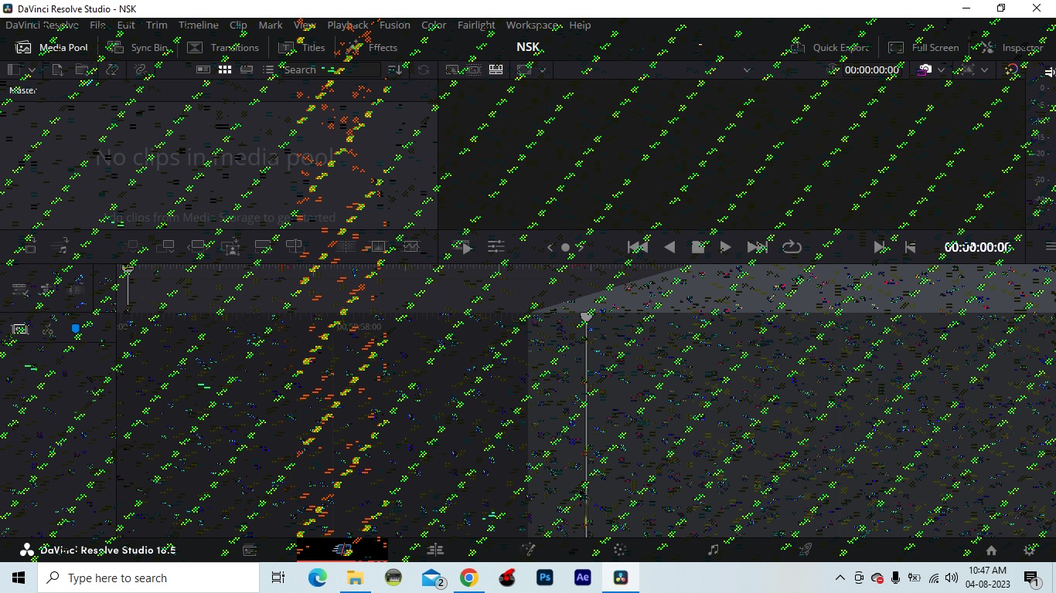Screen dimensions: 1056x593
Task: Open the volume control in the system tray
Action: click(x=952, y=578)
